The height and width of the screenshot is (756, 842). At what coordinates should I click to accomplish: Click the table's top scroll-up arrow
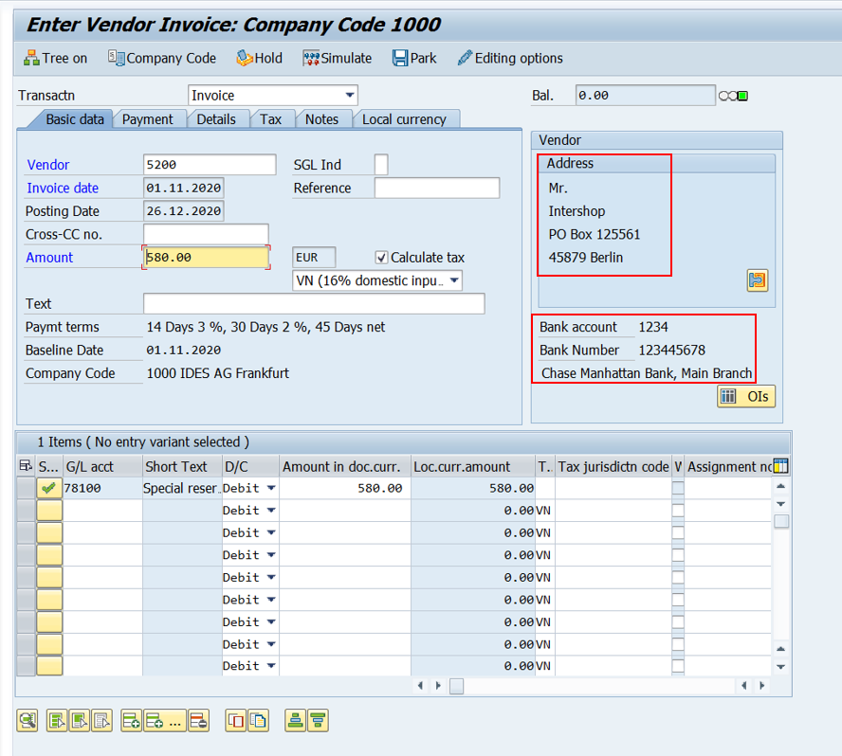pyautogui.click(x=780, y=486)
